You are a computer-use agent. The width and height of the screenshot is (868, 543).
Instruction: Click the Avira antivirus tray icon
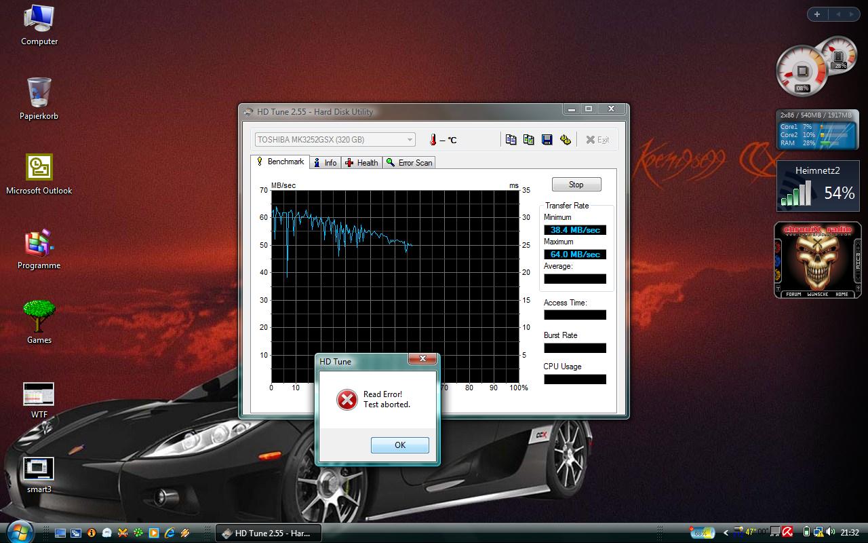click(787, 532)
